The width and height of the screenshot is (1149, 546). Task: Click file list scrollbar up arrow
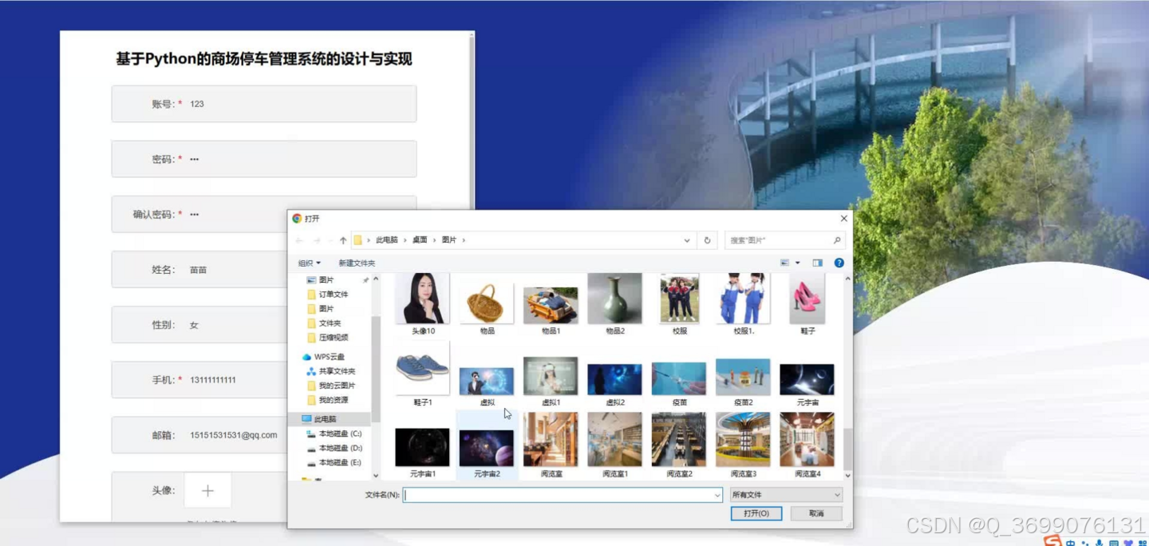click(847, 279)
